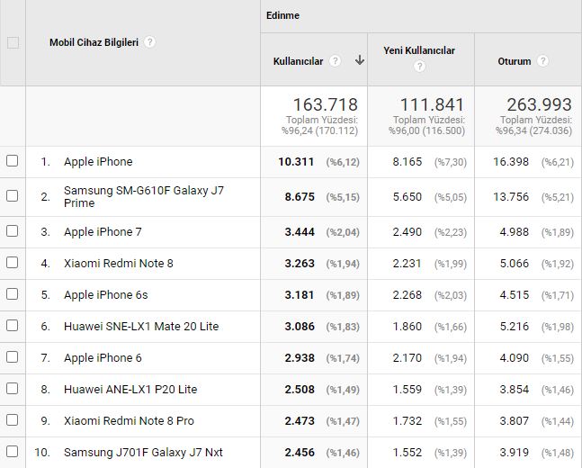
Task: Click the Edinme column group header
Action: [x=283, y=15]
